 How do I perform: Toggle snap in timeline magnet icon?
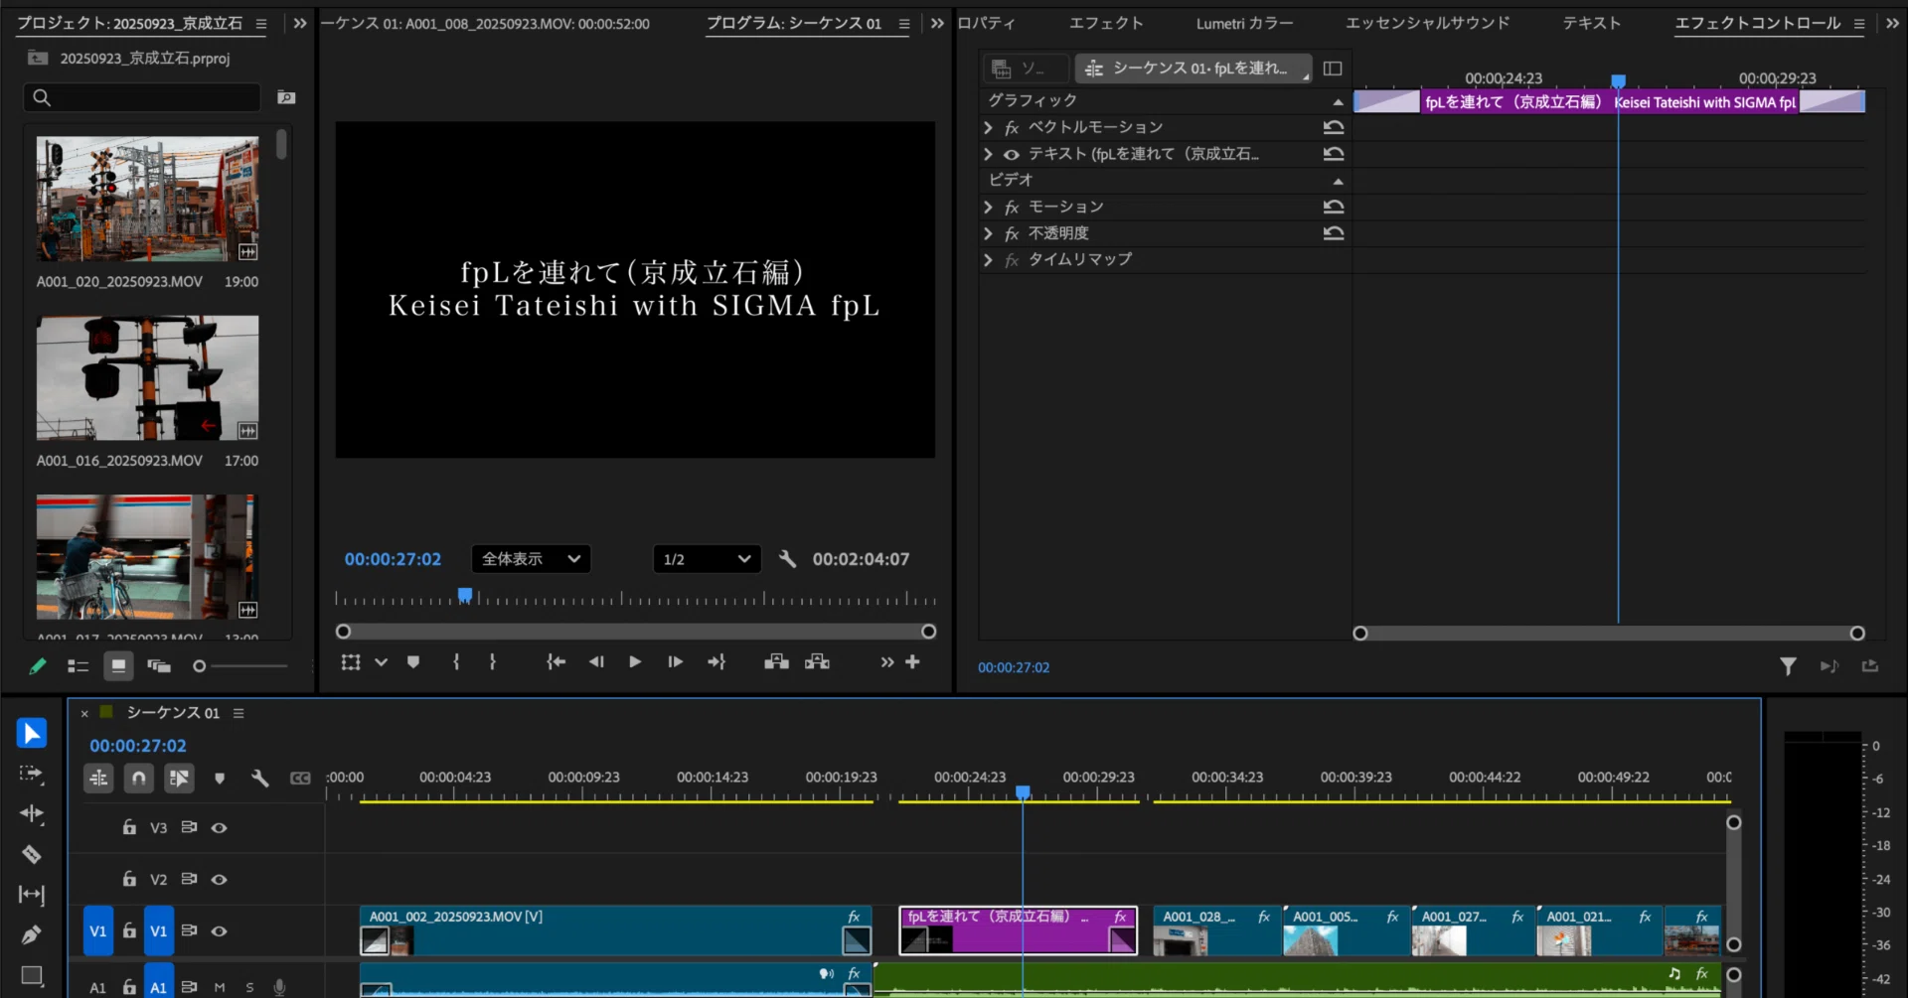click(139, 779)
